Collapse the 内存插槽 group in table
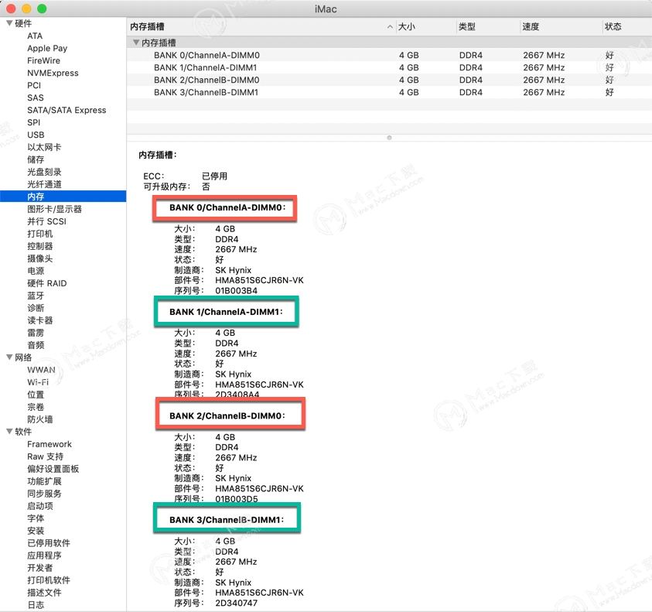This screenshot has height=612, width=652. pos(135,43)
